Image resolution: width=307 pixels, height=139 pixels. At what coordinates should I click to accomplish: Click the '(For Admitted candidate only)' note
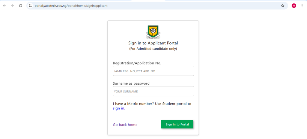point(153,49)
